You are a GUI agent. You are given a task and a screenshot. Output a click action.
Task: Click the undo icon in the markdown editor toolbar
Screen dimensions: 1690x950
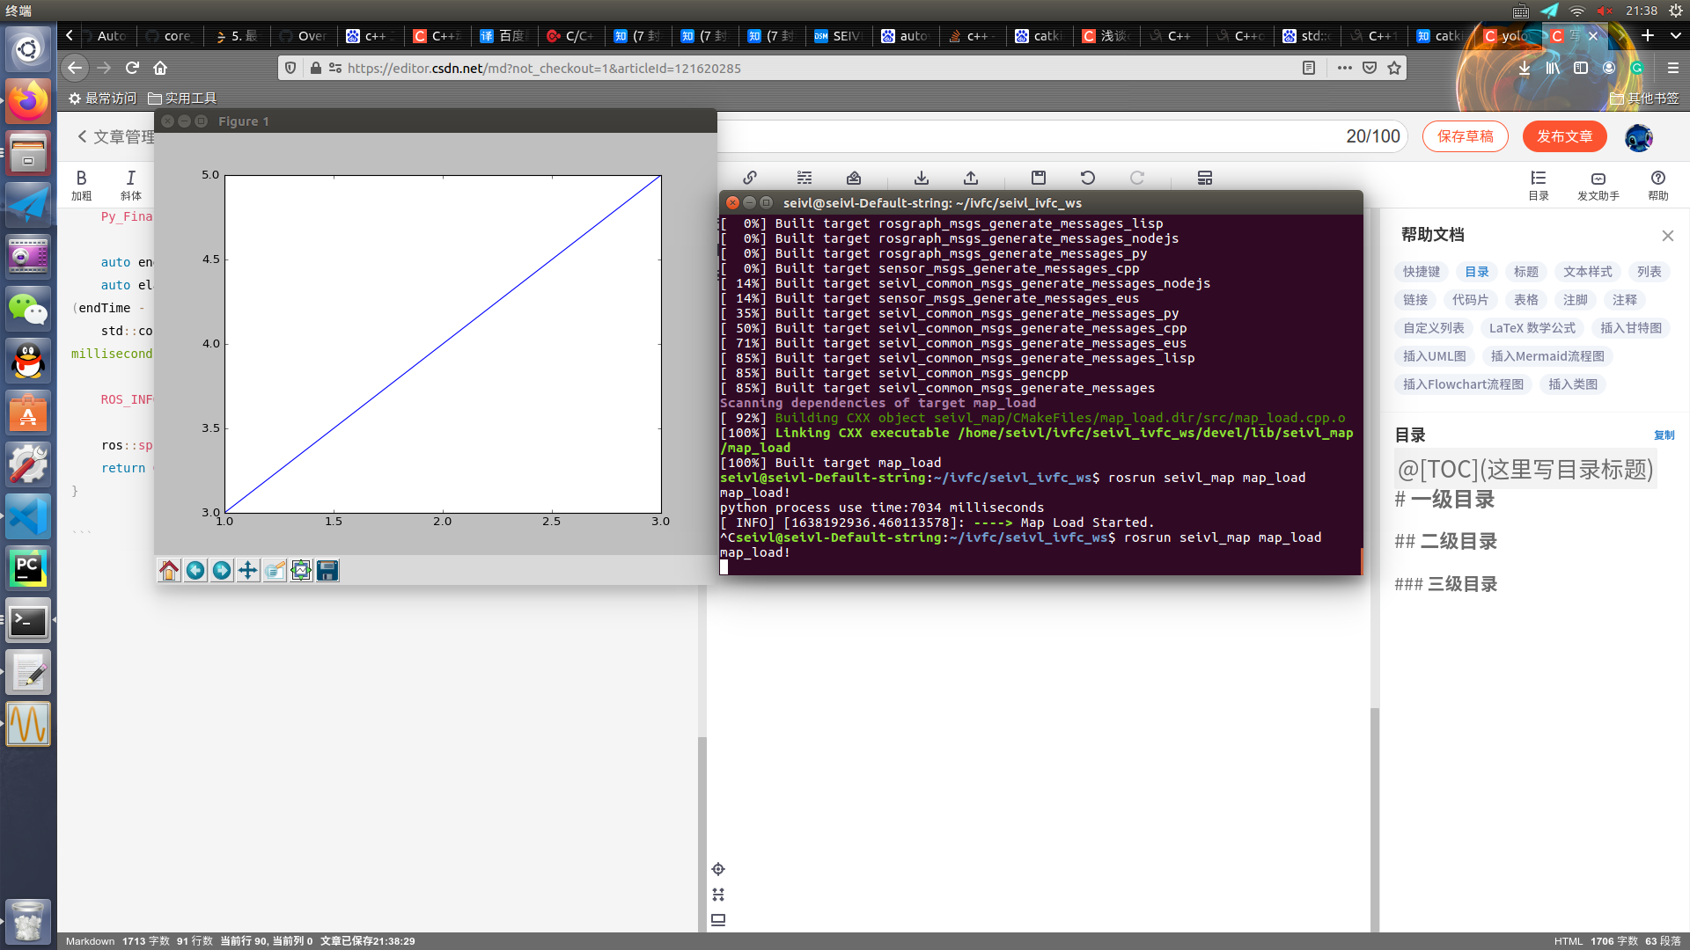point(1088,178)
